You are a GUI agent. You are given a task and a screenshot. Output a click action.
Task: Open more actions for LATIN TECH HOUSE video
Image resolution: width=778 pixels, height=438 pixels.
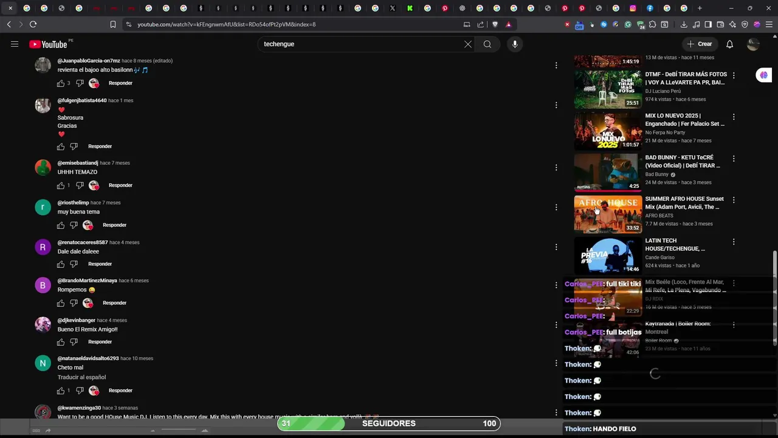pyautogui.click(x=734, y=242)
